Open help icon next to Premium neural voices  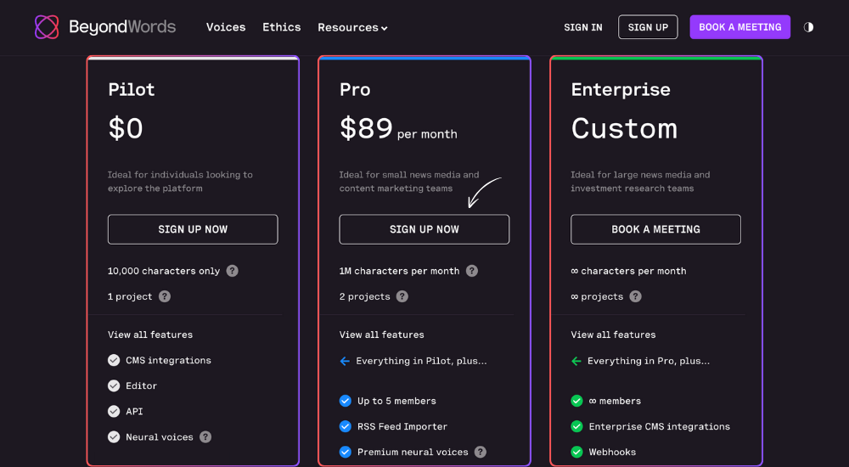pos(481,452)
